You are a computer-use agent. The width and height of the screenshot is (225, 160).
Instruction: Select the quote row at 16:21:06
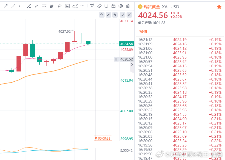point(180,48)
